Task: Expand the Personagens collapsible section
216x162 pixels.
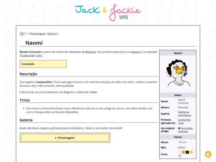Action: (65, 138)
